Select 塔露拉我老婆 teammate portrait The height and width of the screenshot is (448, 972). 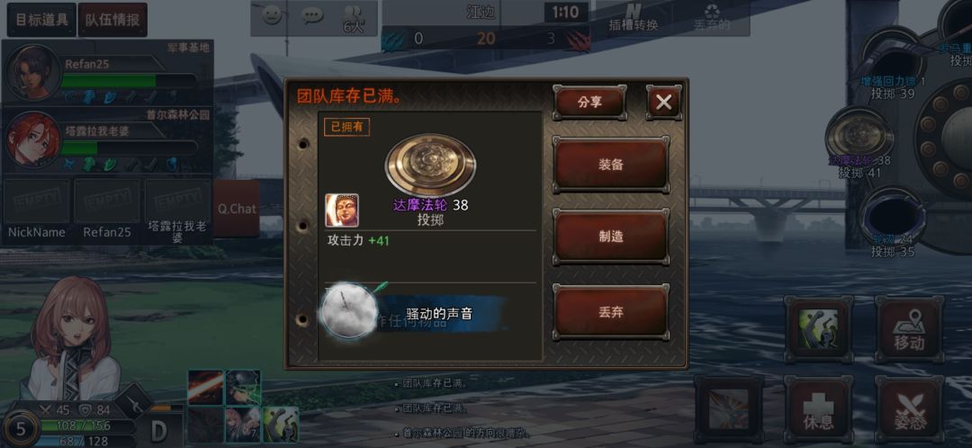pos(33,139)
